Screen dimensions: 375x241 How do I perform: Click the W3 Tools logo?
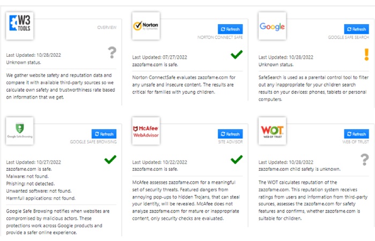click(x=20, y=26)
